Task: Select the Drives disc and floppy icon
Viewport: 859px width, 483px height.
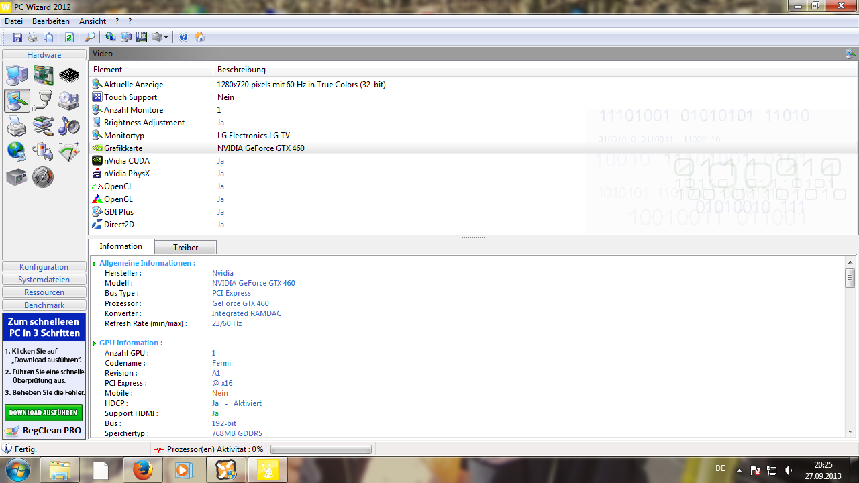Action: [69, 101]
